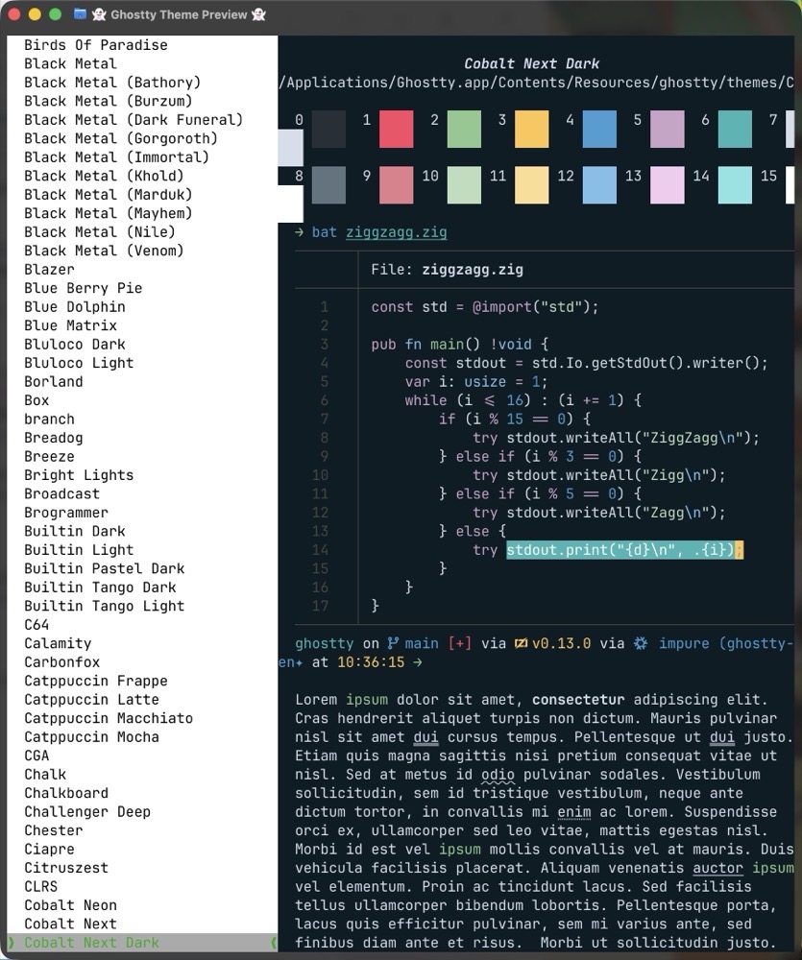The height and width of the screenshot is (960, 802).
Task: Click the time 10:36:15 in prompt
Action: tap(371, 662)
